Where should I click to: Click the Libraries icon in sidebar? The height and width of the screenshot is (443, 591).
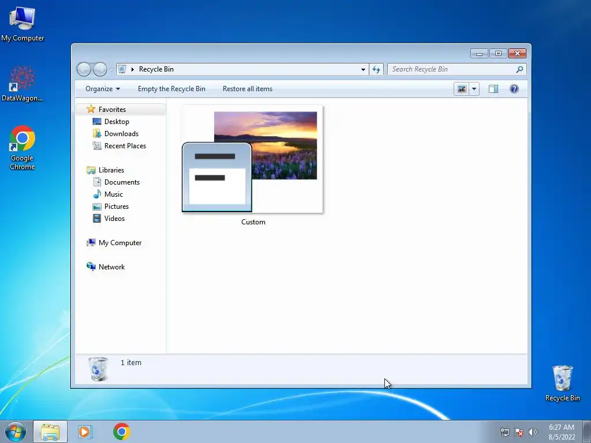[x=91, y=170]
